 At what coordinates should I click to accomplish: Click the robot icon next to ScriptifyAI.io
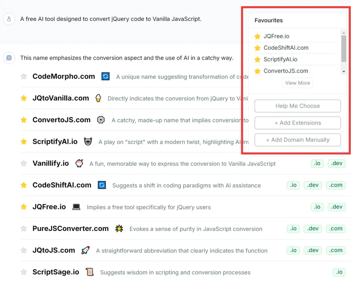coord(88,141)
